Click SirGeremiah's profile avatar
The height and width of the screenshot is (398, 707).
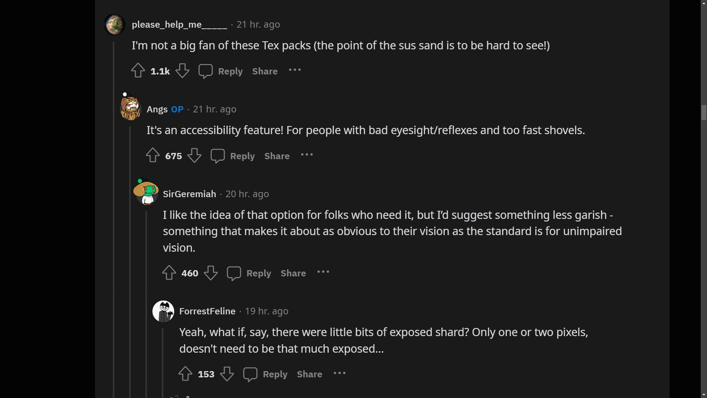pyautogui.click(x=146, y=192)
